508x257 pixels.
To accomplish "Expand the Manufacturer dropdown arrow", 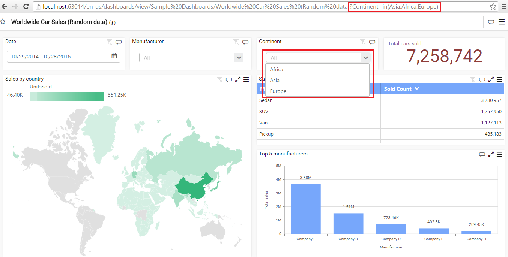I will pyautogui.click(x=239, y=58).
